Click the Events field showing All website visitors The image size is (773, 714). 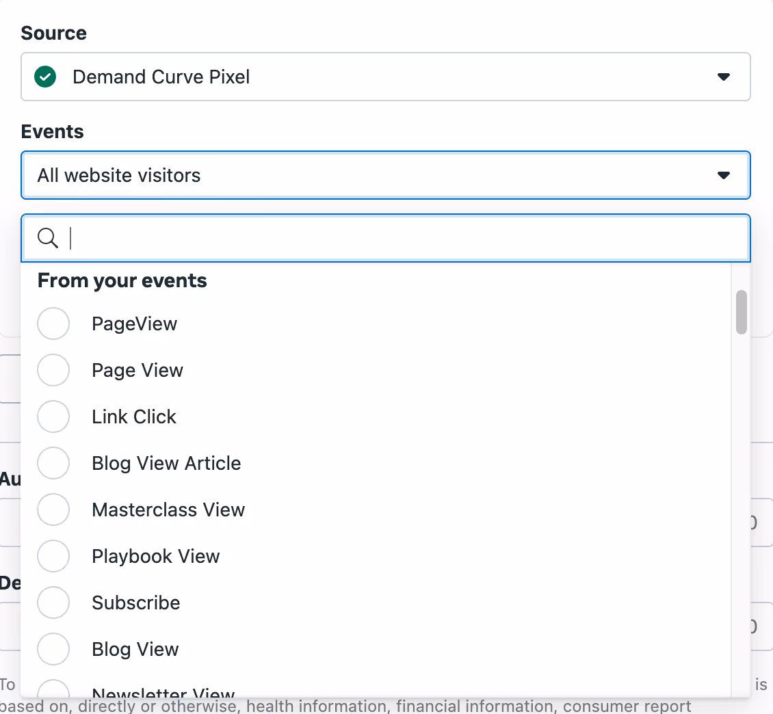coord(386,175)
